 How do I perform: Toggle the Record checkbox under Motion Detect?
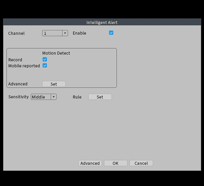(45, 59)
